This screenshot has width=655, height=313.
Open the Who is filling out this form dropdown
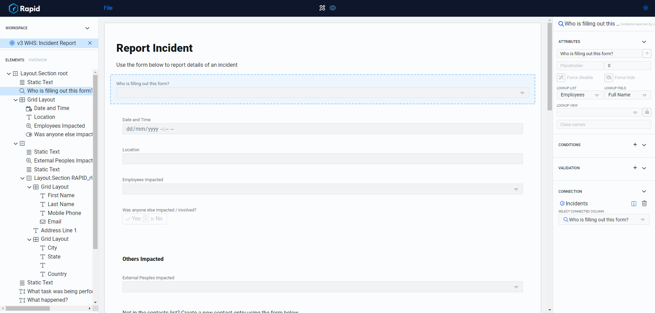click(323, 93)
